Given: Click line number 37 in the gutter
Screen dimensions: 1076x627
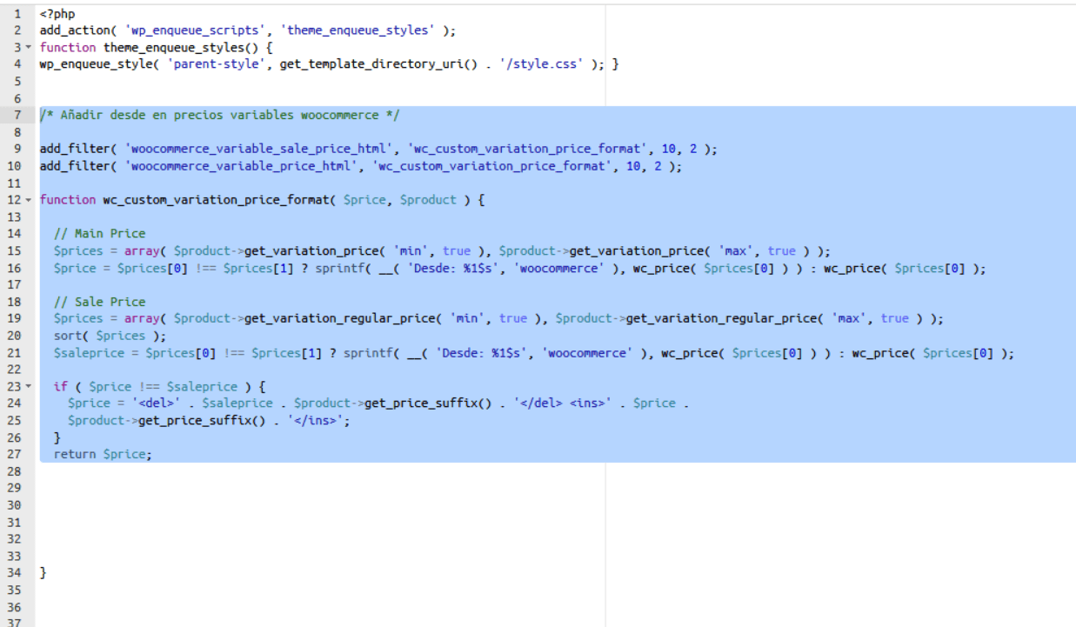Looking at the screenshot, I should [14, 622].
